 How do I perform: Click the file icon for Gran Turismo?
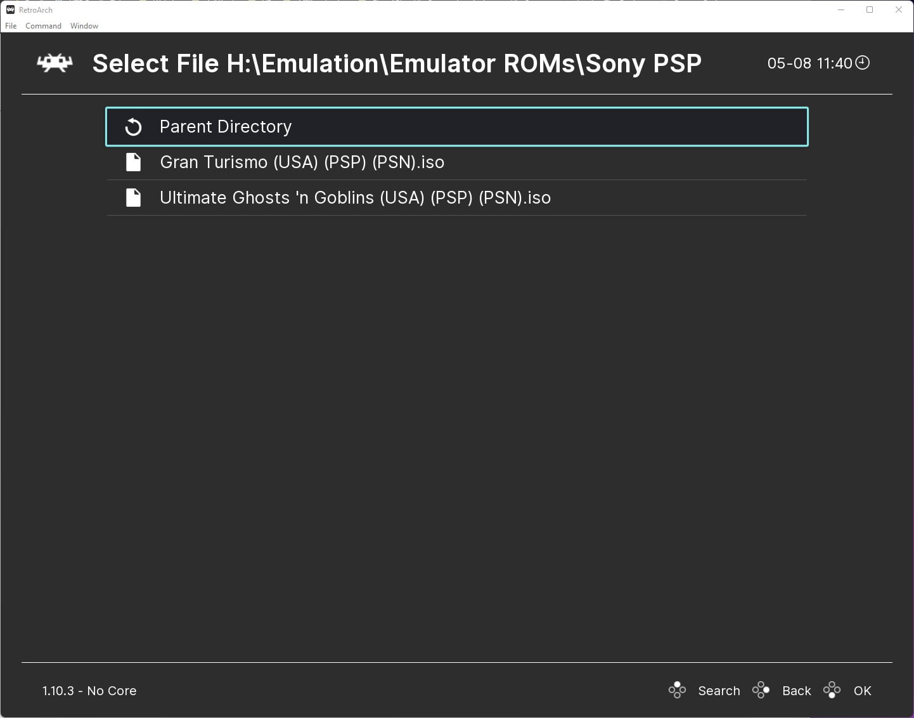point(133,162)
